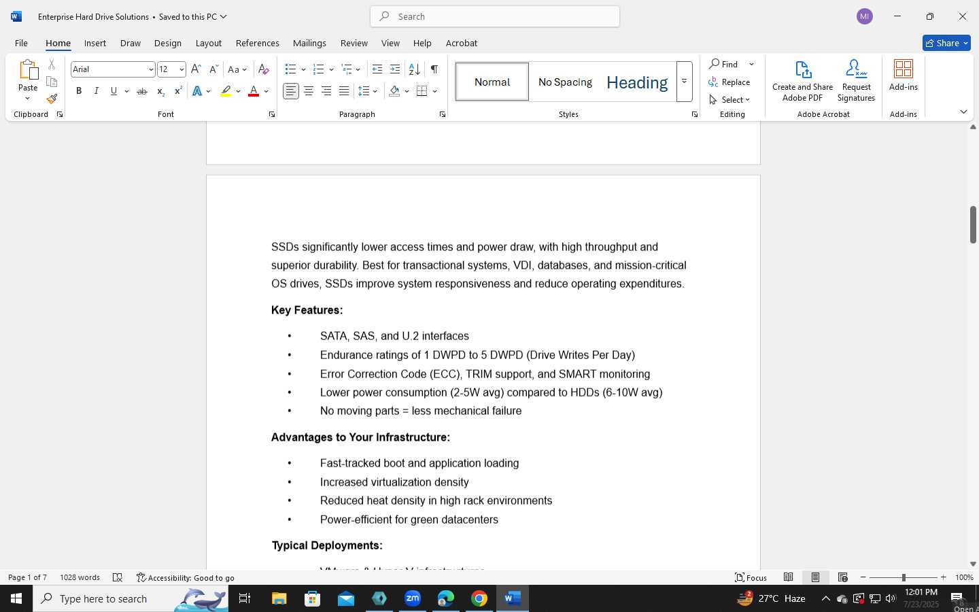Click the Find button
The width and height of the screenshot is (979, 612).
[724, 64]
